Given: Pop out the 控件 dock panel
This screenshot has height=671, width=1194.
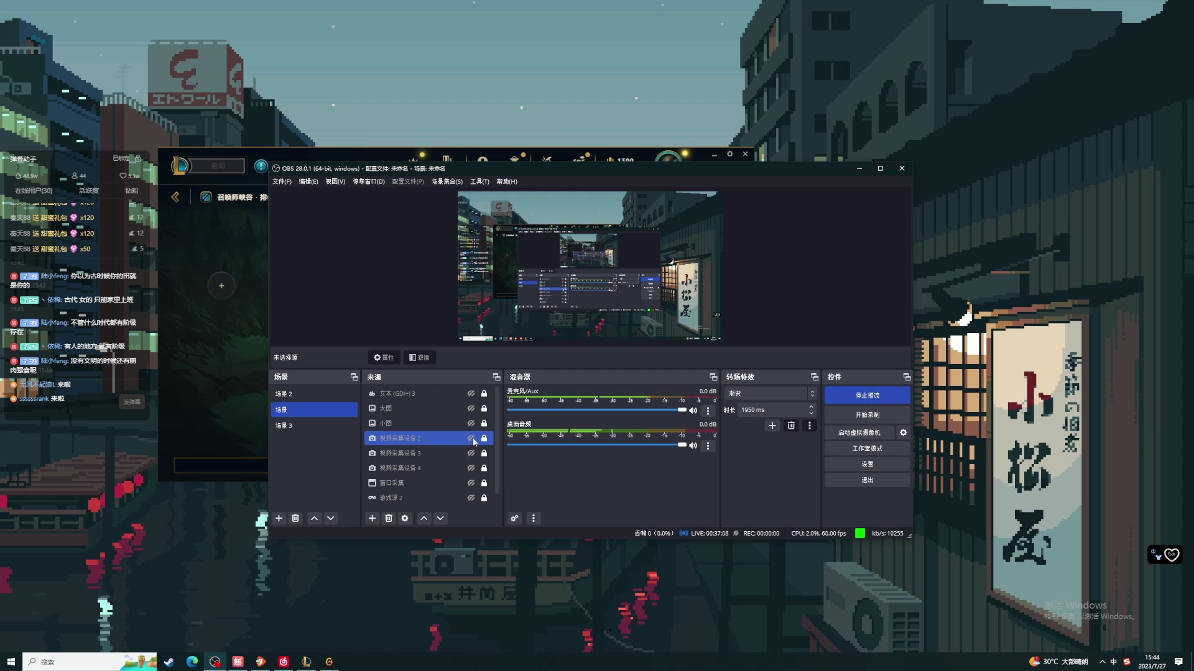Looking at the screenshot, I should [x=907, y=377].
